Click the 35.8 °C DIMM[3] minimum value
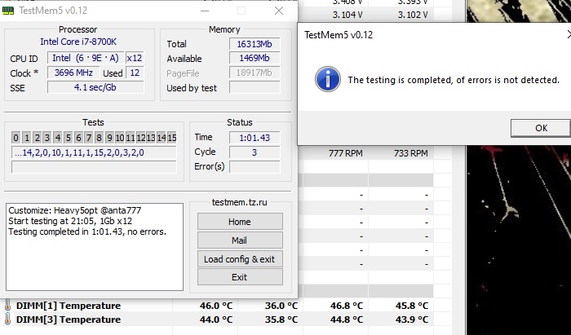Image resolution: width=571 pixels, height=335 pixels. click(281, 320)
